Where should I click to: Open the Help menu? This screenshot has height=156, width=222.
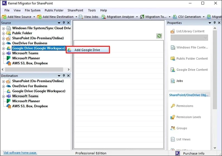click(x=104, y=10)
